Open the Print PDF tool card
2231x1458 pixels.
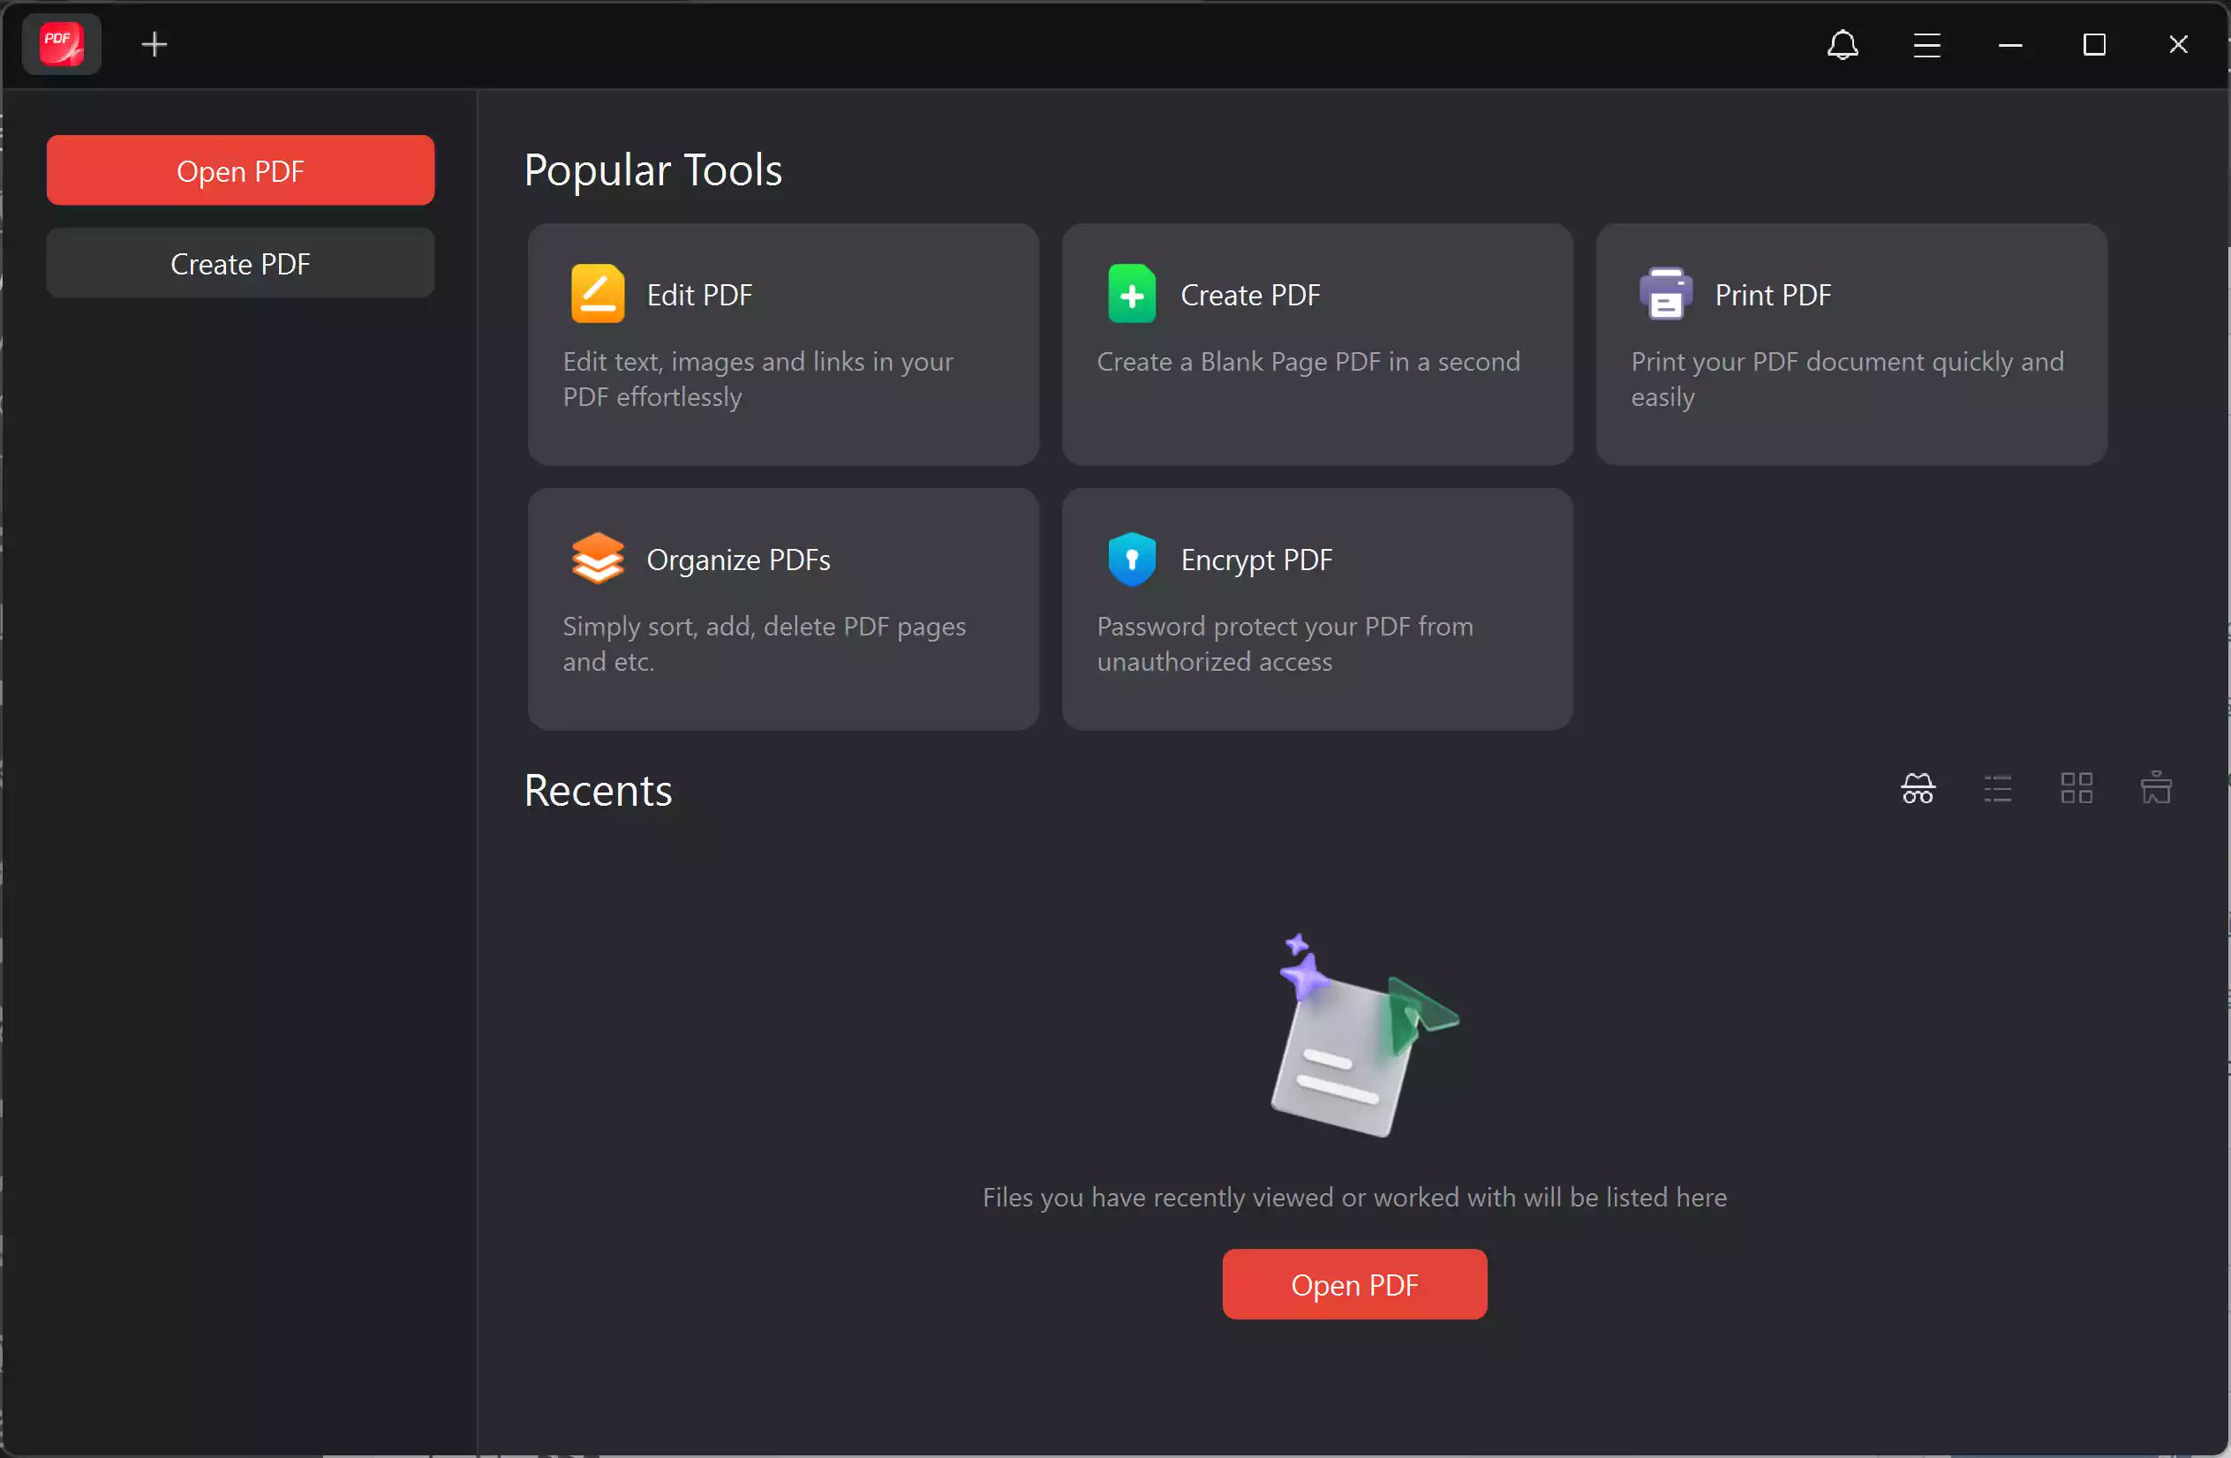click(x=1850, y=344)
